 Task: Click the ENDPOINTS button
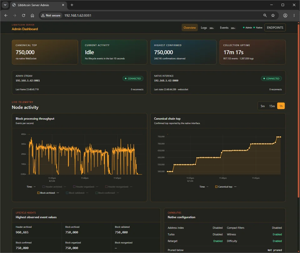[275, 27]
